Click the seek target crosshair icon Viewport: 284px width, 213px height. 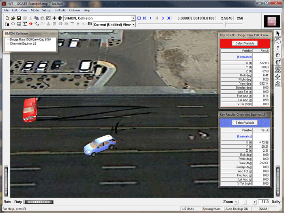pos(278,76)
